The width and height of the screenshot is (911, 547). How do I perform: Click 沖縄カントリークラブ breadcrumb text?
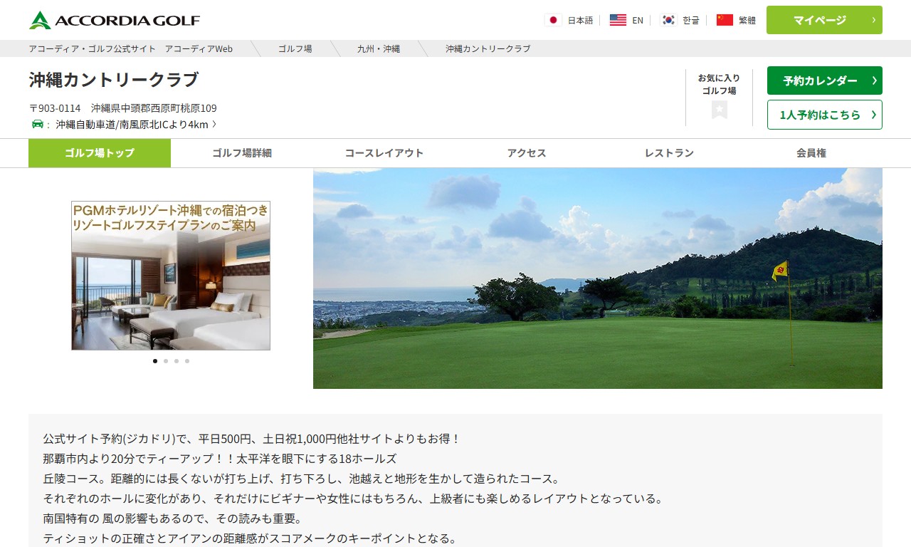pyautogui.click(x=488, y=48)
